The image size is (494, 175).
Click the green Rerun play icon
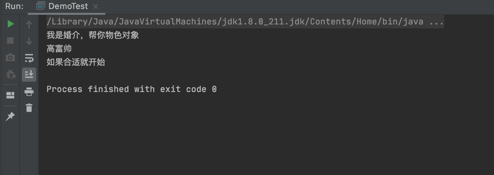(10, 24)
